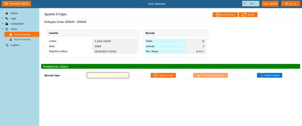Click Cancella Ultimo Capo button
302x126 pixels.
pyautogui.click(x=211, y=75)
